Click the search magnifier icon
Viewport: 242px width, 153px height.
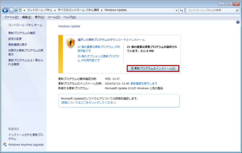coord(237,10)
